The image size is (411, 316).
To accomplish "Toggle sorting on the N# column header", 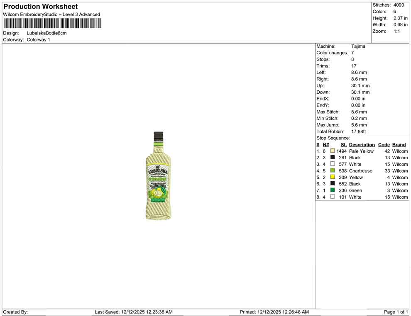I will click(x=325, y=144).
